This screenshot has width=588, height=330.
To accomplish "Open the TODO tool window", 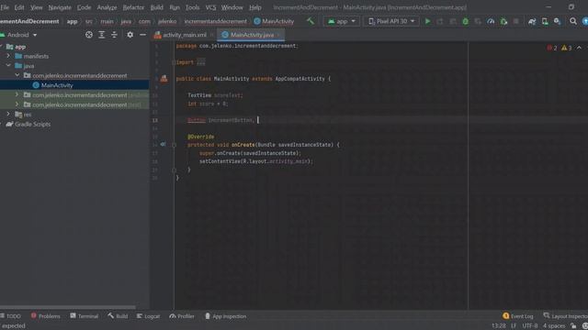I will 10,316.
